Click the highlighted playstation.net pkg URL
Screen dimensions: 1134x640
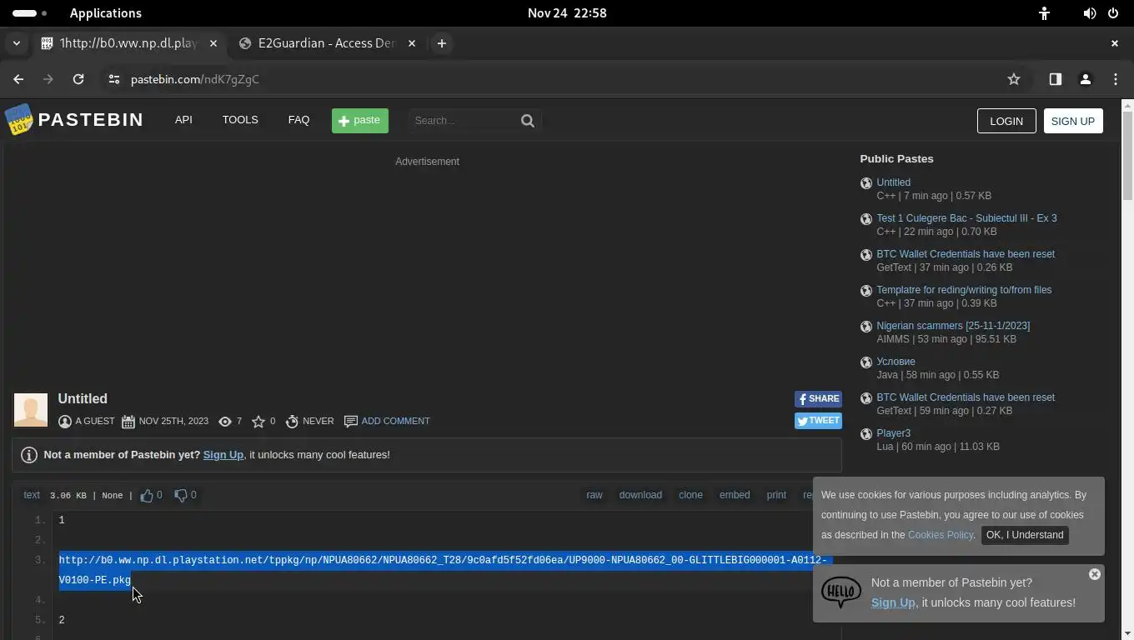click(443, 570)
